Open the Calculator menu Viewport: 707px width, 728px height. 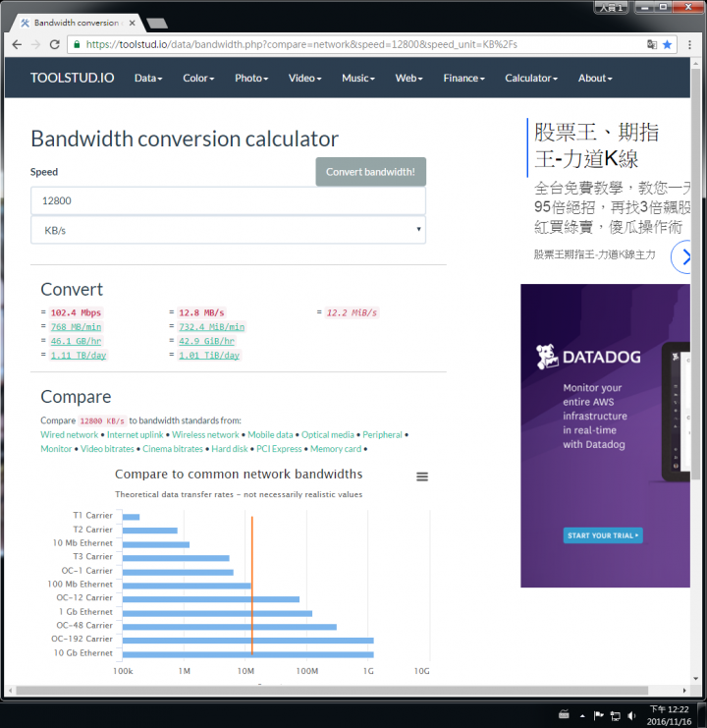pos(531,78)
